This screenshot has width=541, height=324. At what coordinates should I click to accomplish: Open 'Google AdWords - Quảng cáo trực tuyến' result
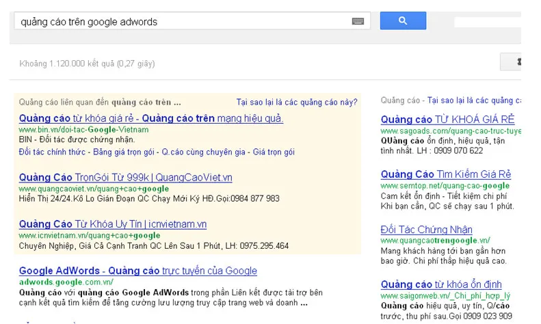tap(138, 271)
